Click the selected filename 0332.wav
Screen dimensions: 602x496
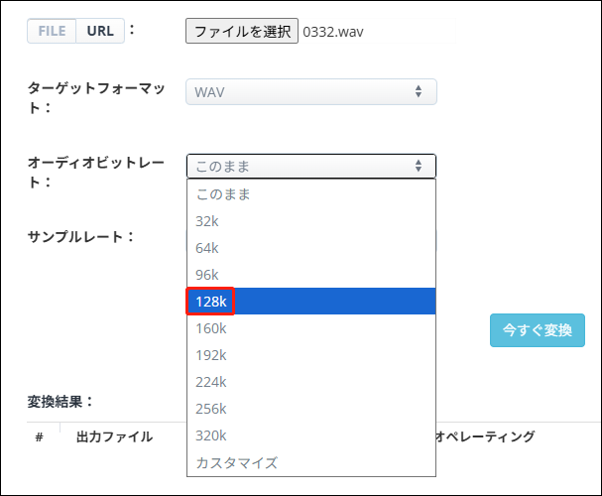click(334, 32)
